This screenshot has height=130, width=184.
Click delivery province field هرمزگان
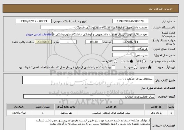click(130, 49)
